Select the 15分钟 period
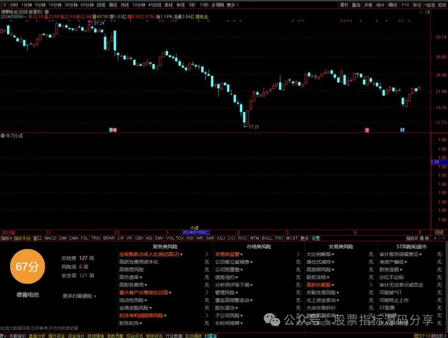The width and height of the screenshot is (448, 338). [55, 5]
